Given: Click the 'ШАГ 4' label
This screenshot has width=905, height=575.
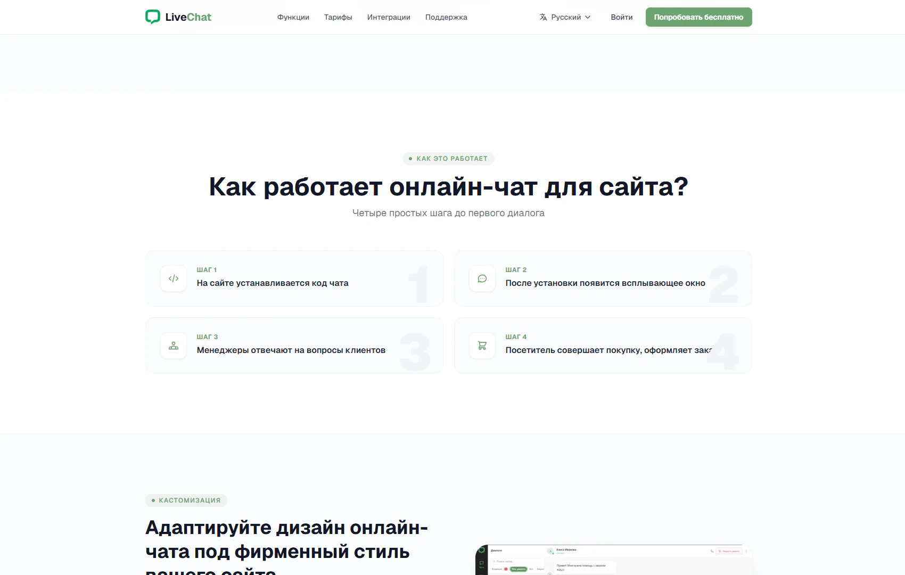Looking at the screenshot, I should [x=516, y=337].
